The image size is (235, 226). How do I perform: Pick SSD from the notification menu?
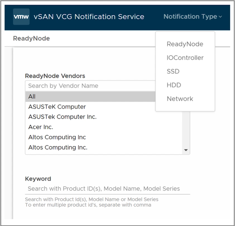(x=173, y=71)
